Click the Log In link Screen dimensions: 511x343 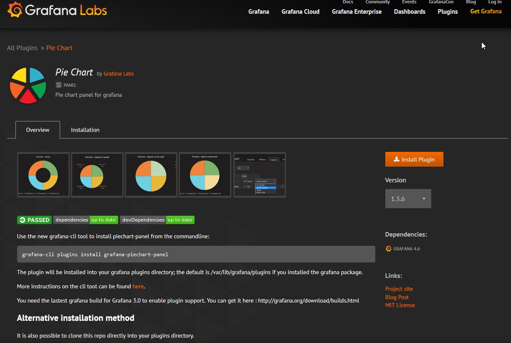point(495,2)
